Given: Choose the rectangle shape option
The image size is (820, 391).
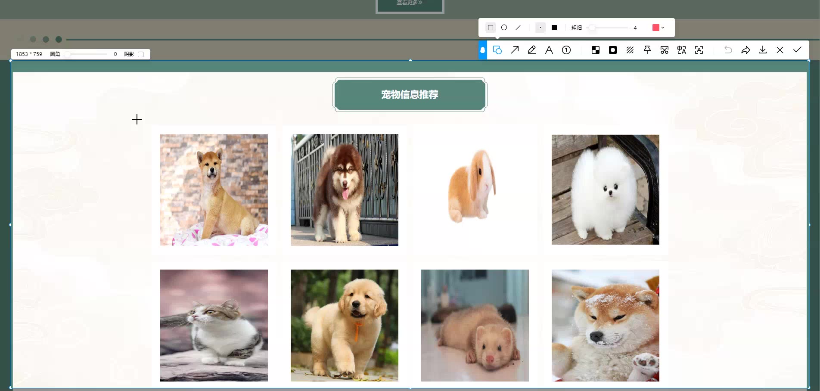Looking at the screenshot, I should pos(491,28).
